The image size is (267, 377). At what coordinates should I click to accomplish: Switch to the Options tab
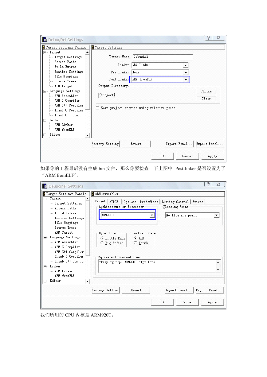[130, 202]
